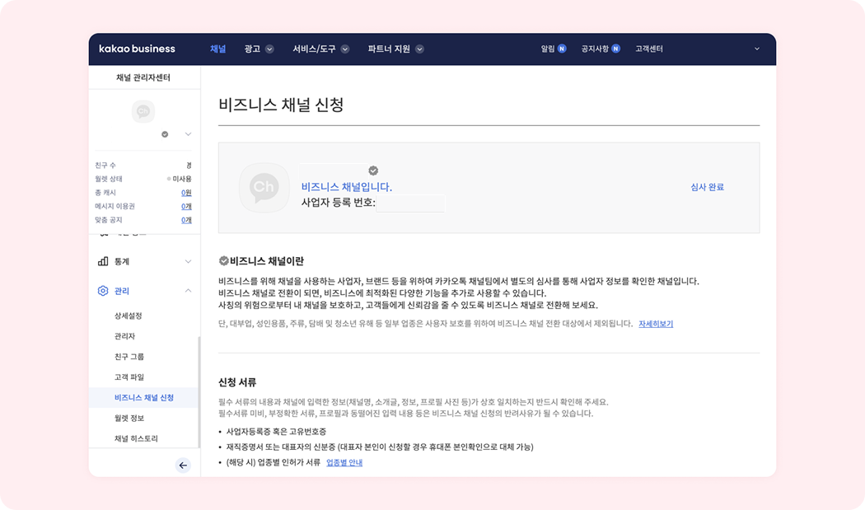The image size is (865, 510).
Task: Click the large Ch channel thumbnail
Action: tap(264, 189)
